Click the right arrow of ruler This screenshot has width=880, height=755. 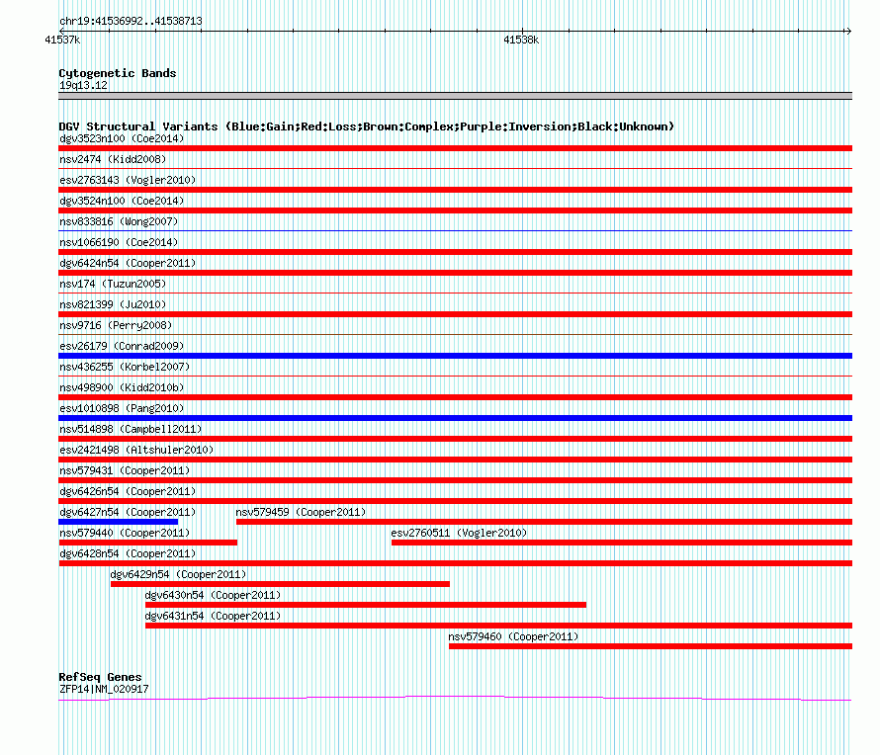848,31
